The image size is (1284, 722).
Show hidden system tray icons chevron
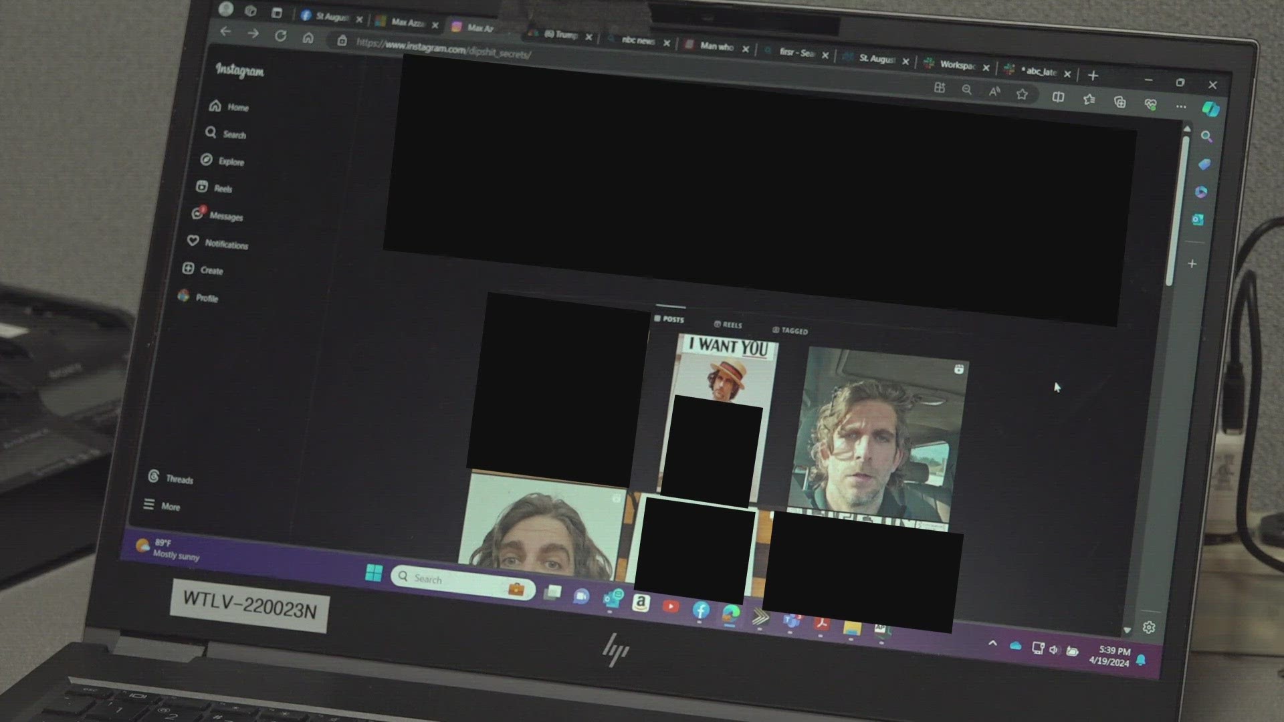pos(992,643)
